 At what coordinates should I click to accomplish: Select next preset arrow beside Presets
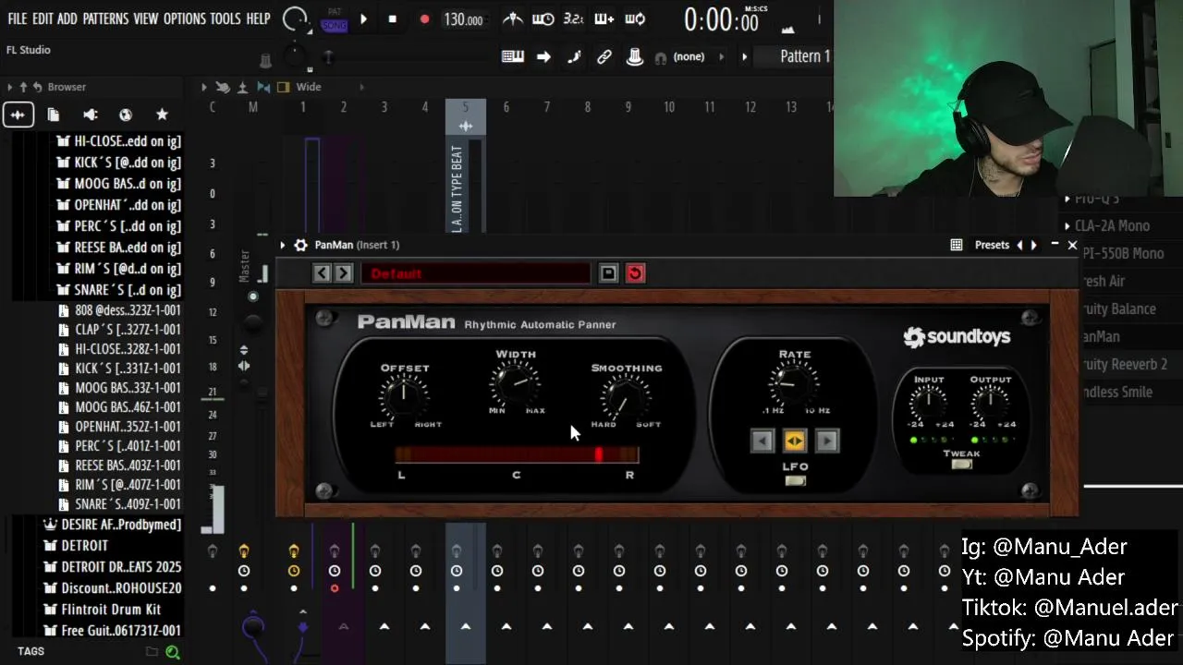point(1033,245)
